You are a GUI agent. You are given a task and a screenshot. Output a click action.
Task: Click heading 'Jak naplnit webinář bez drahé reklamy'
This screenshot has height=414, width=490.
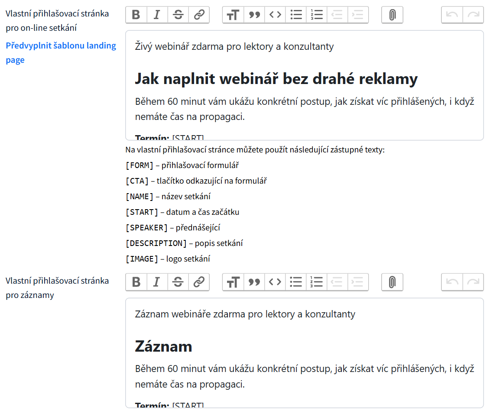click(x=276, y=78)
